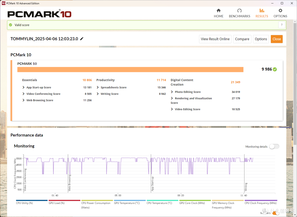
Task: Click the Performance data heading
Action: click(27, 135)
